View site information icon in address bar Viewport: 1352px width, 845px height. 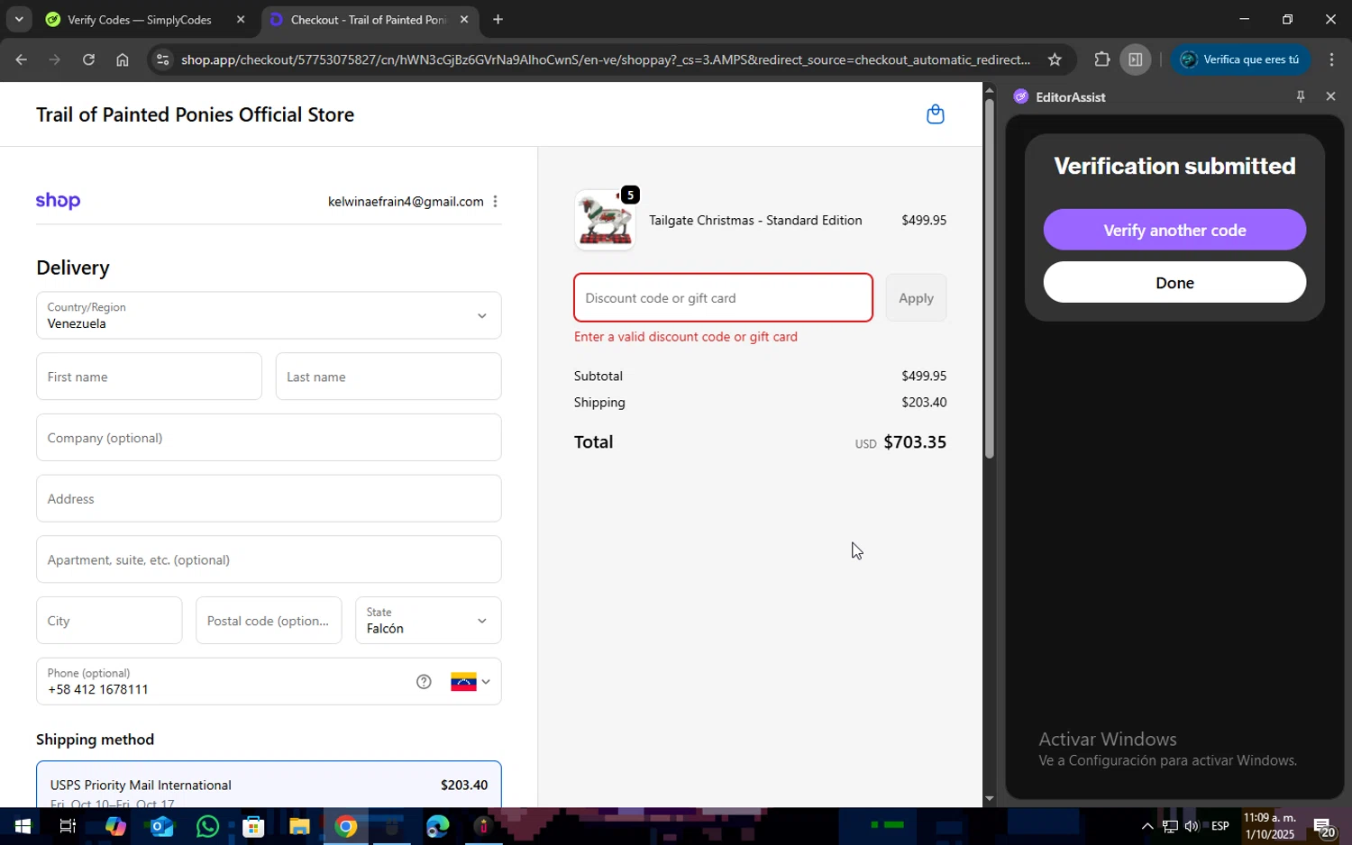pos(162,59)
